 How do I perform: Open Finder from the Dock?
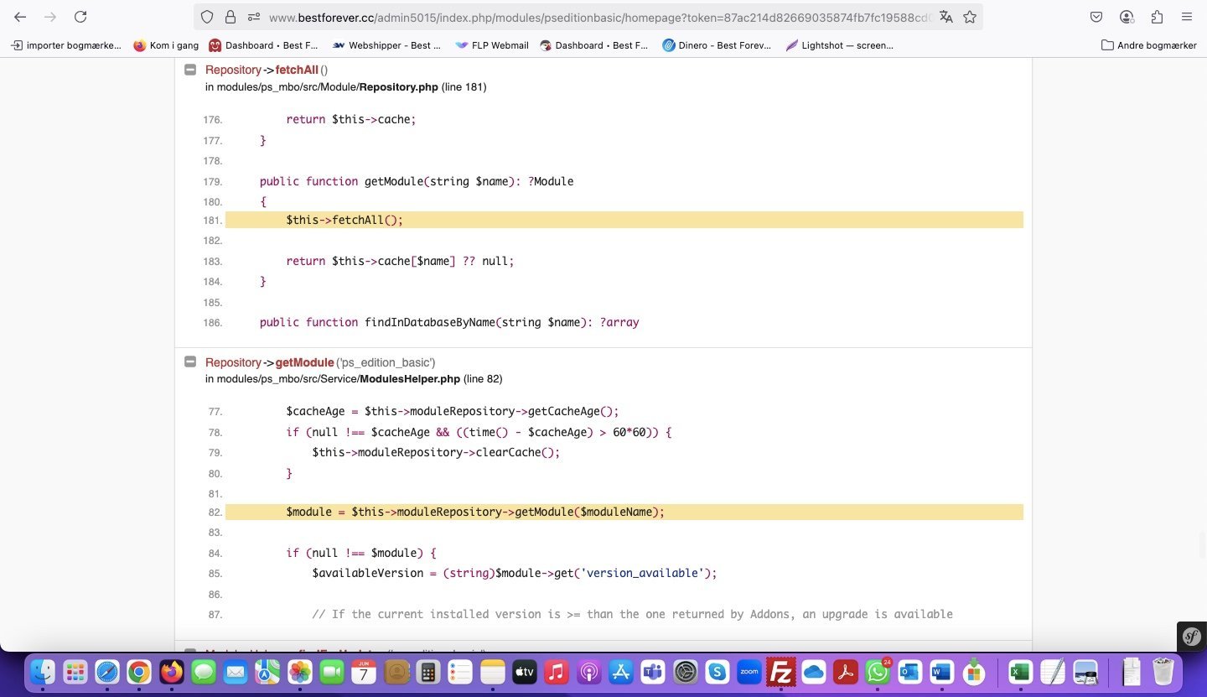pos(43,673)
